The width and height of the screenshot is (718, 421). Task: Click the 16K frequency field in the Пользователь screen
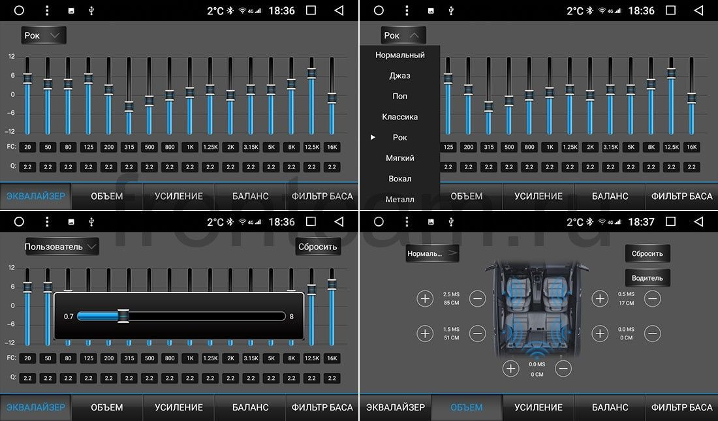pyautogui.click(x=332, y=358)
